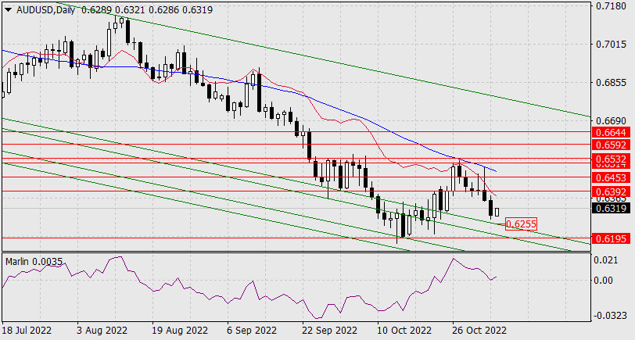
Task: Click the 18 Jul 2022 date label
Action: tap(29, 331)
